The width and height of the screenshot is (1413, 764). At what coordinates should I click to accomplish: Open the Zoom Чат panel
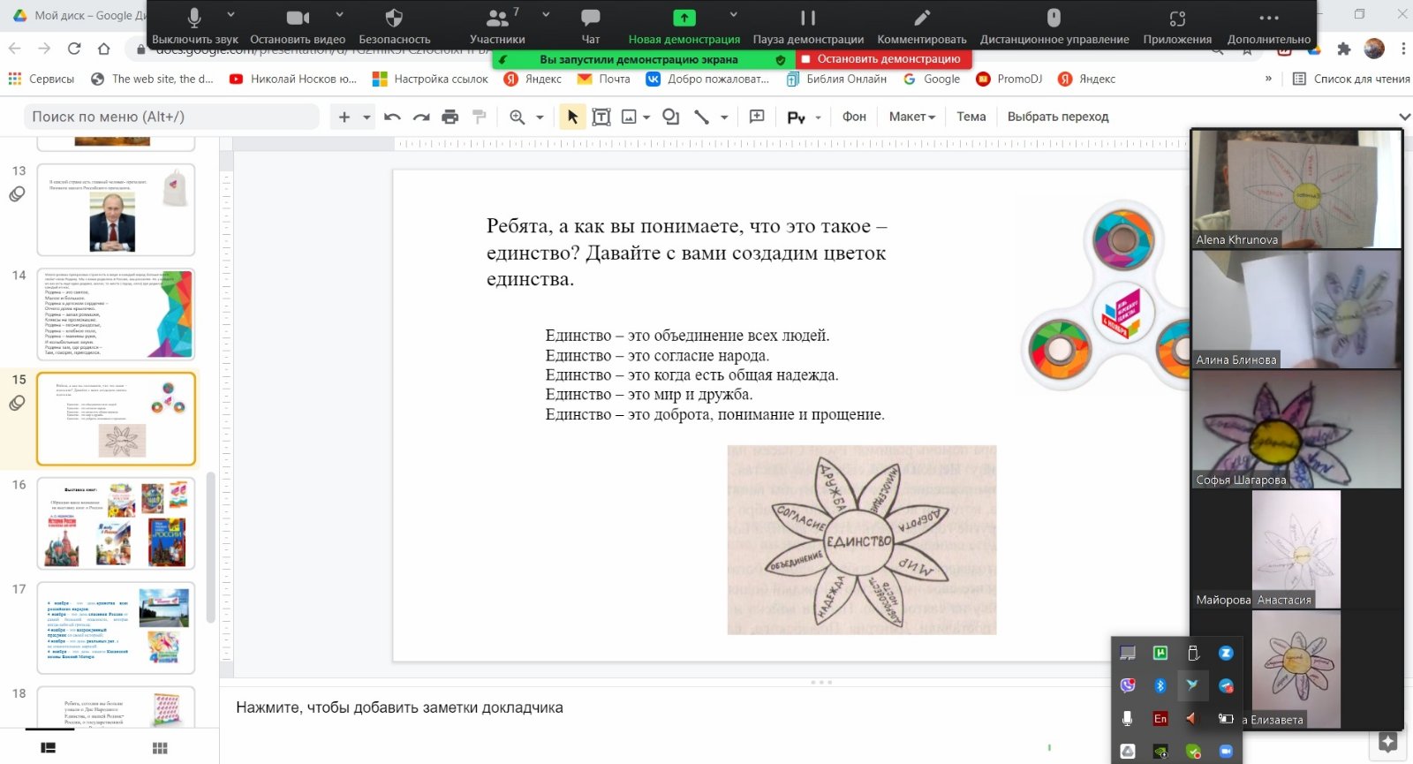591,26
